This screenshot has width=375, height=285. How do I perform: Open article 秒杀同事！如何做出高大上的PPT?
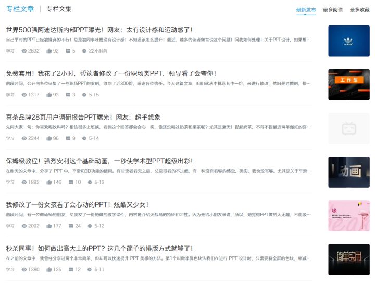[99, 249]
